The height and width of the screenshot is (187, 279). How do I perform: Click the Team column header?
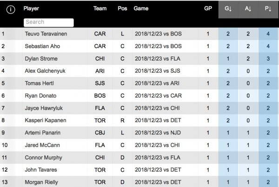point(100,8)
